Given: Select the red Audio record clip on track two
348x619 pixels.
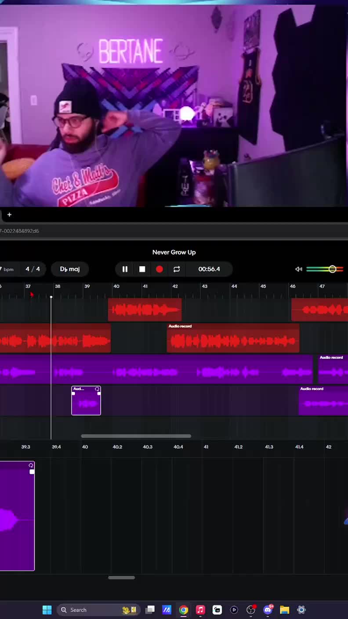Looking at the screenshot, I should coord(233,338).
